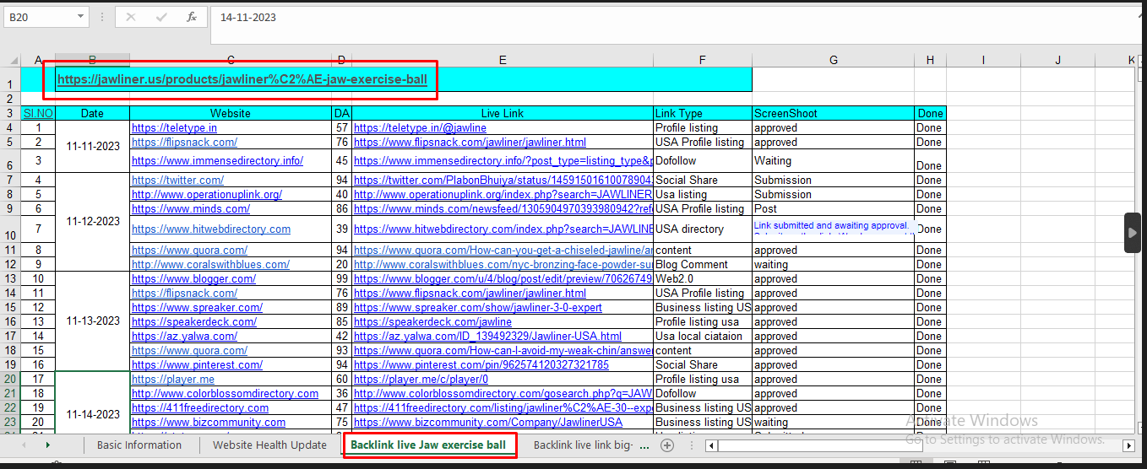Click the Live Link header cell
Viewport: 1147px width, 469px height.
(x=503, y=113)
